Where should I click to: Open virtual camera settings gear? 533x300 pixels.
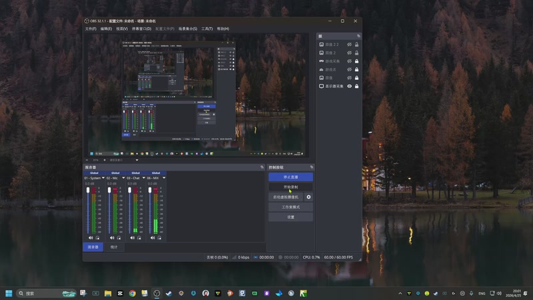tap(308, 197)
